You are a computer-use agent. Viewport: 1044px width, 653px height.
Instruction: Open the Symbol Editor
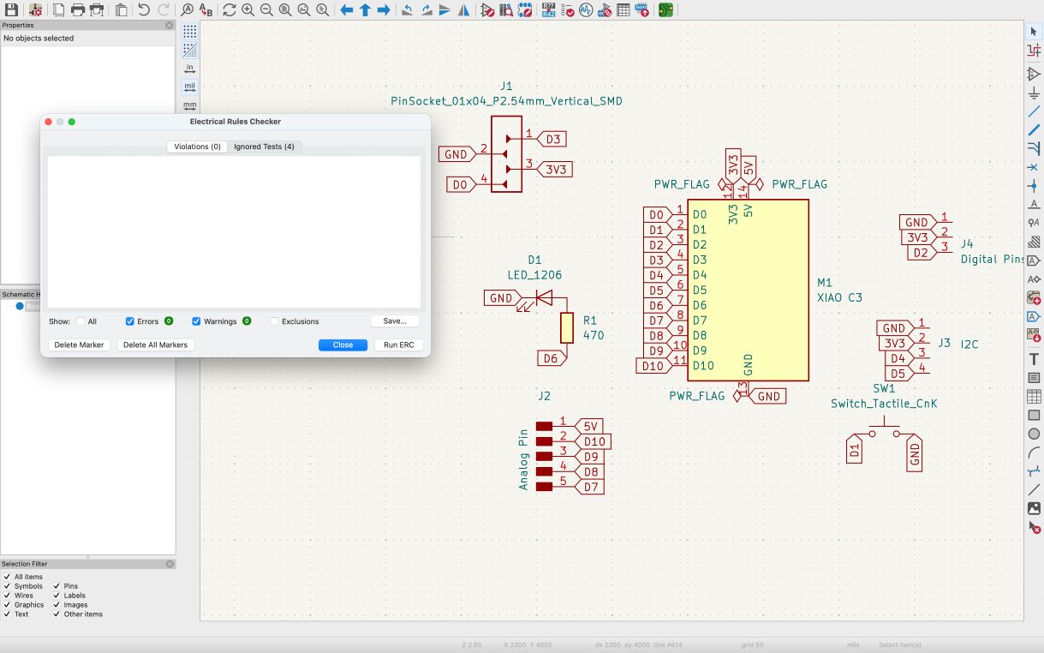coord(487,10)
